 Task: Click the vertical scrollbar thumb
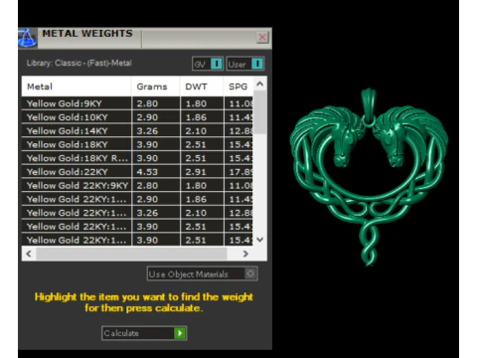(260, 112)
